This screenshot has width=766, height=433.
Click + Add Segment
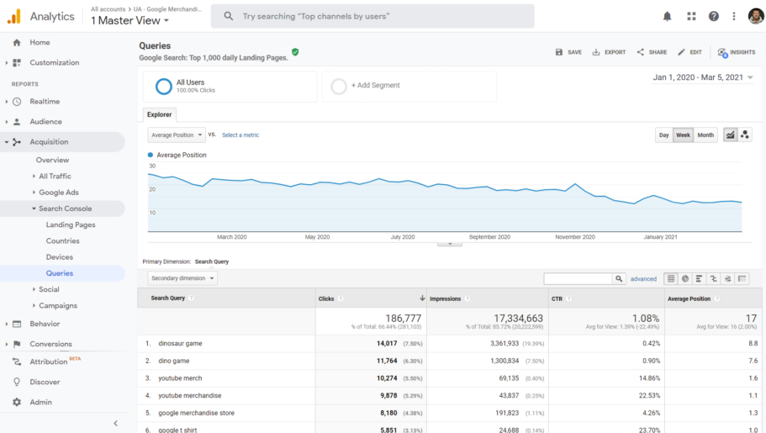coord(409,87)
